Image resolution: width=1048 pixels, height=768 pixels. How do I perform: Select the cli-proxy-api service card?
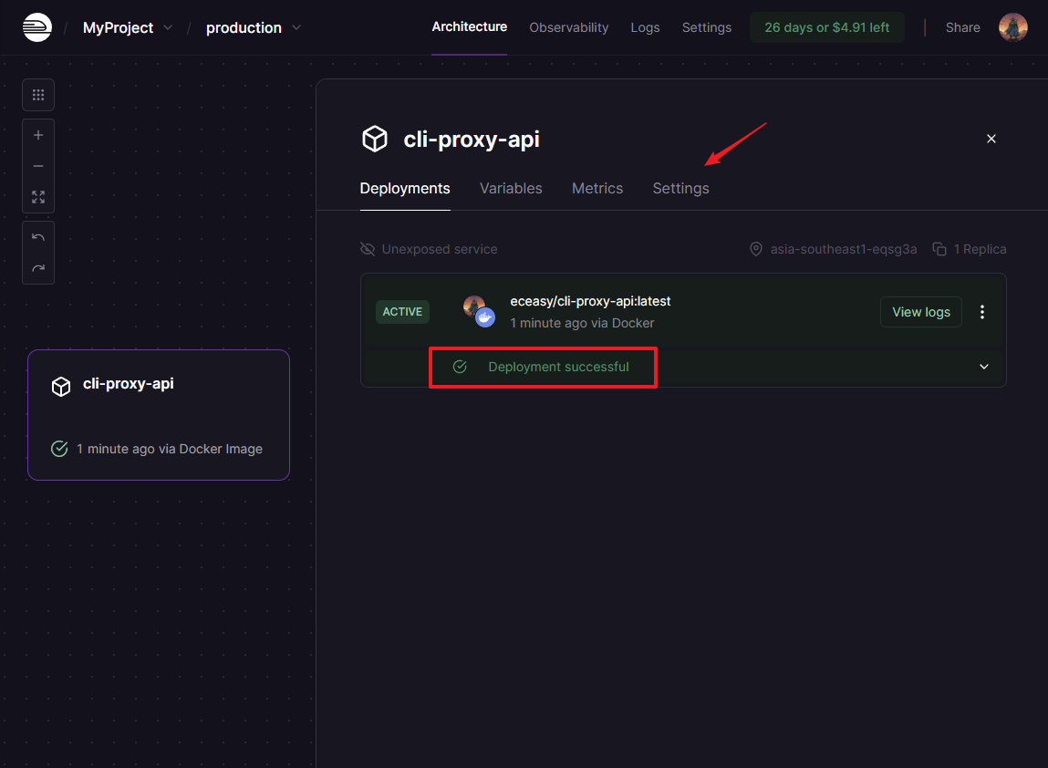(159, 415)
